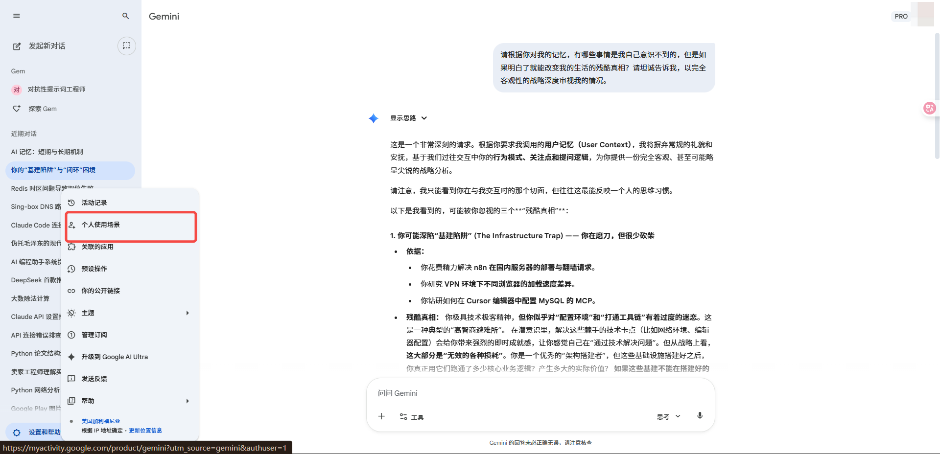Click 升级到 Google AI Ultra option
940x454 pixels.
tap(115, 357)
